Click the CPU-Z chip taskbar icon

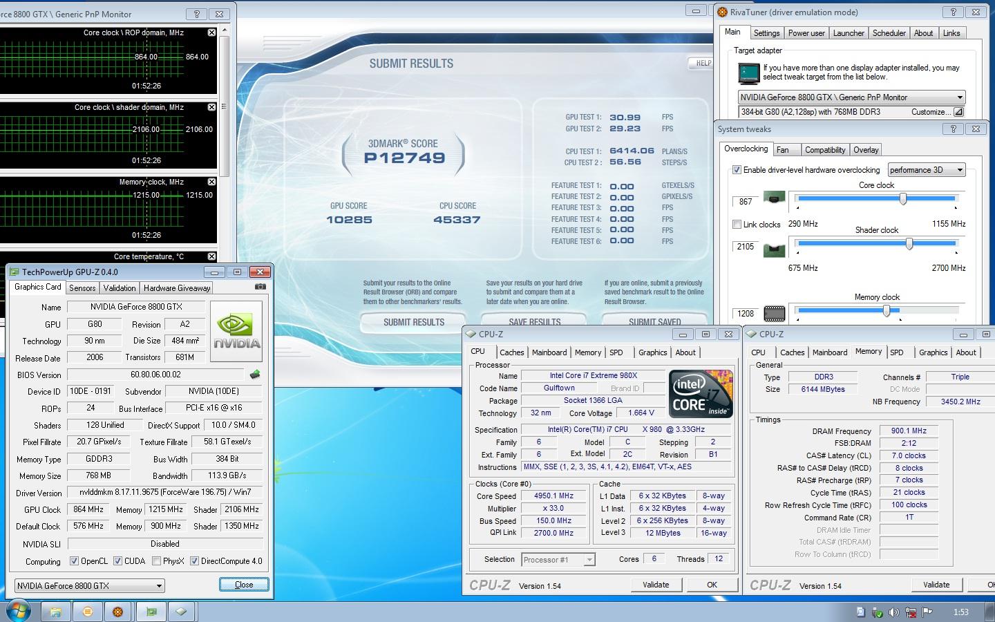click(x=181, y=612)
